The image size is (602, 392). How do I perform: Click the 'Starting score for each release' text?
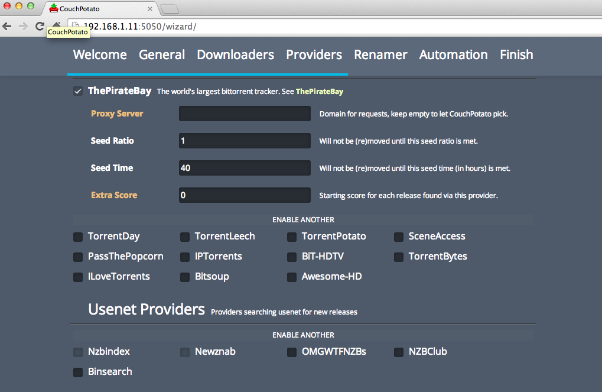coord(408,196)
